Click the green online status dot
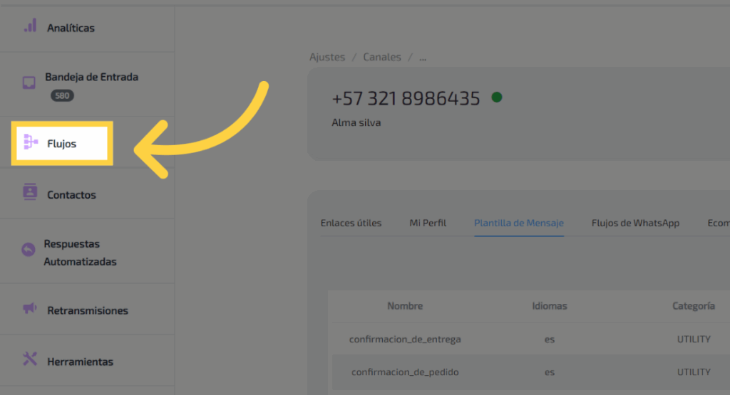The width and height of the screenshot is (730, 395). (x=497, y=98)
